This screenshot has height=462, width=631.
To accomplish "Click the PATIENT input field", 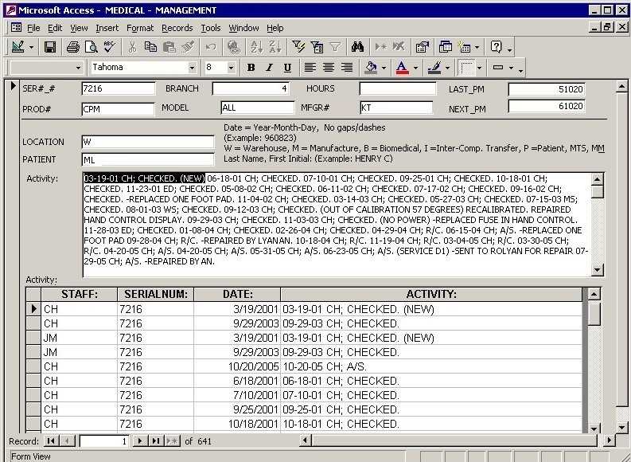I will (x=147, y=159).
